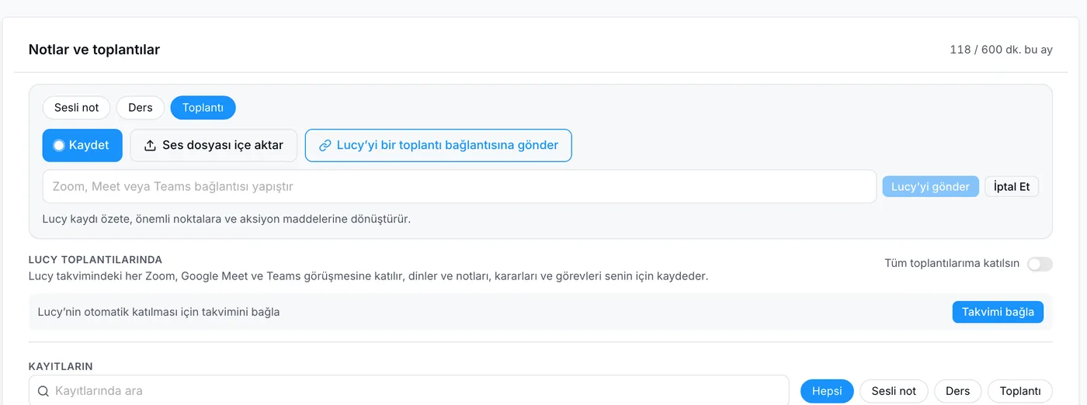
Task: Focus the Kayıtlarında ara search field
Action: tap(409, 391)
